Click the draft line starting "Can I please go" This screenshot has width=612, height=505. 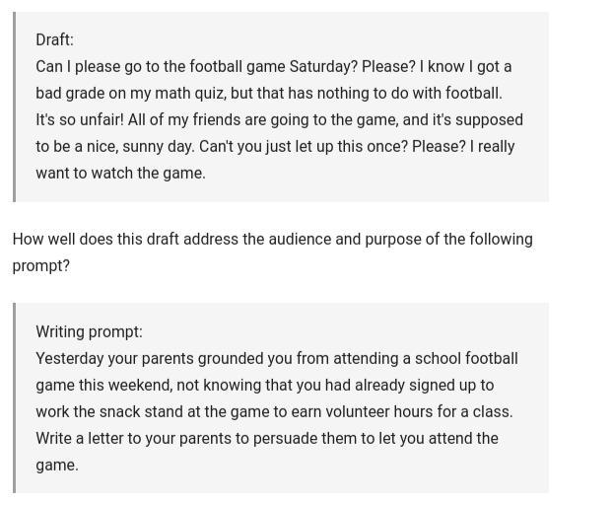274,66
